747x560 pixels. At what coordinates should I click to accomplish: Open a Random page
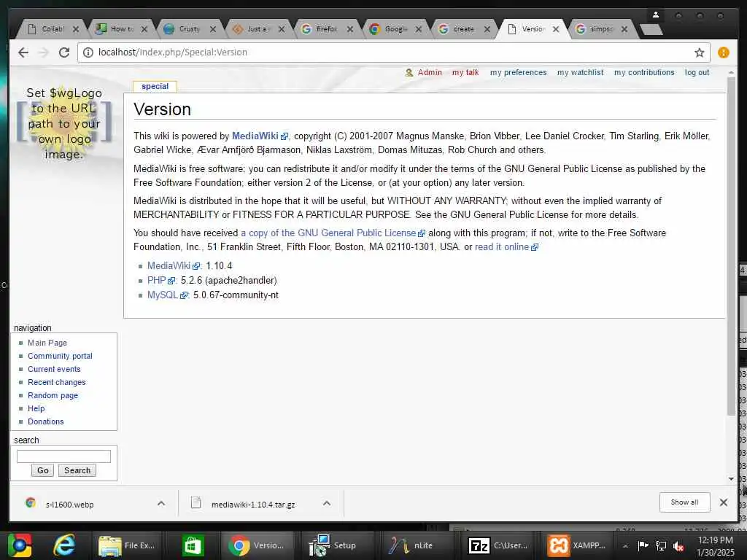[53, 395]
